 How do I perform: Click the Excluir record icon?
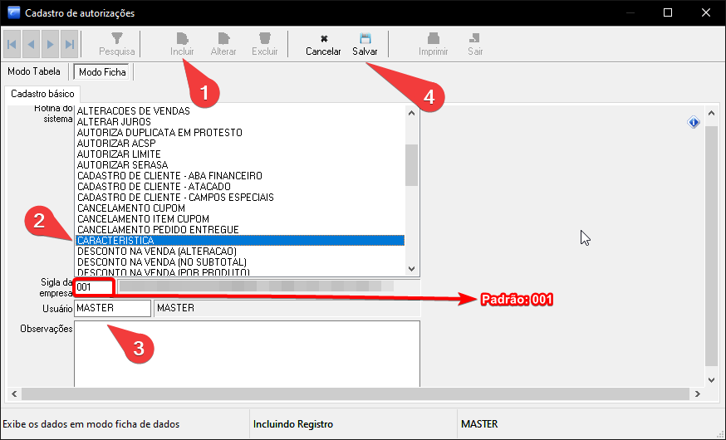click(265, 39)
